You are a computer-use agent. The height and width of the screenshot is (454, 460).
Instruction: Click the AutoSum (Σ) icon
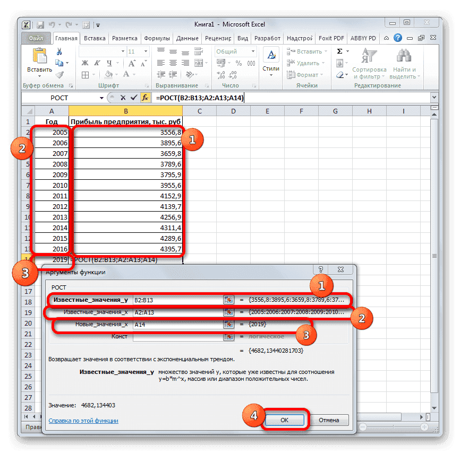click(339, 50)
